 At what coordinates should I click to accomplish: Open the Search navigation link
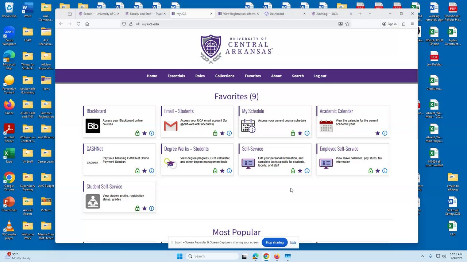(298, 76)
